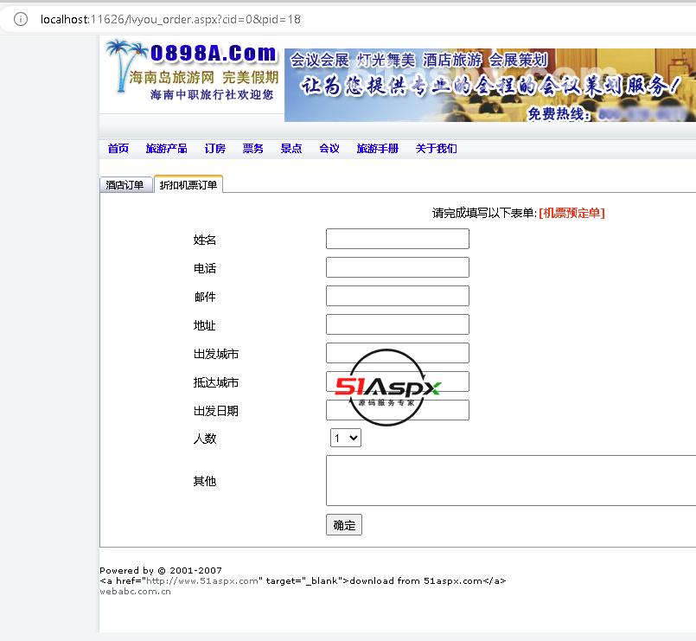Click the 姓名 input field
696x641 pixels.
tap(397, 239)
